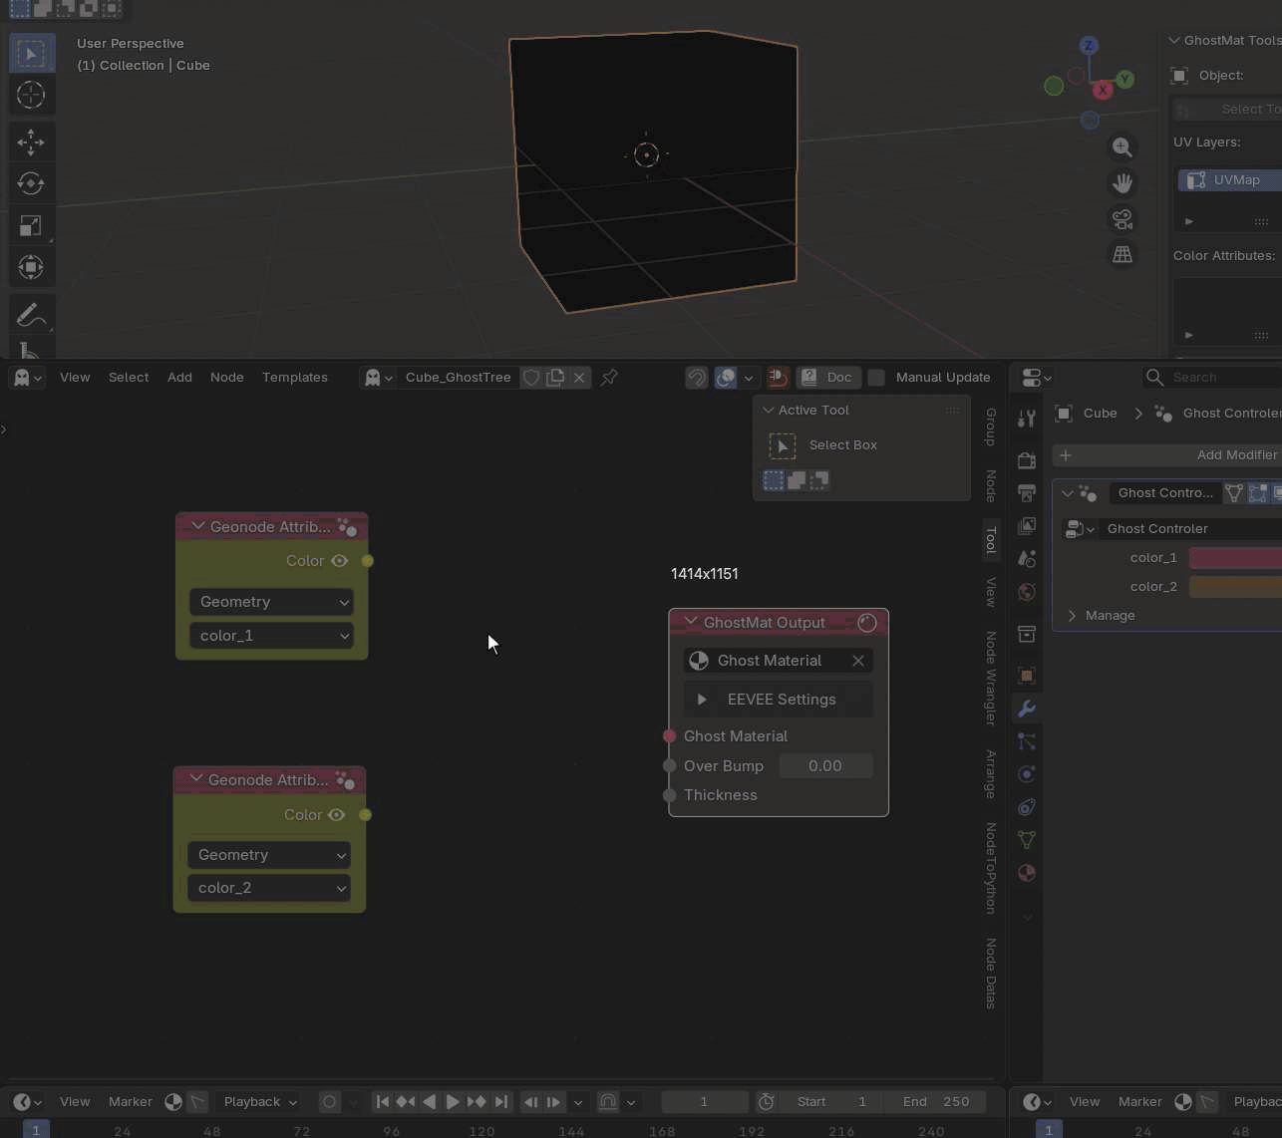The width and height of the screenshot is (1282, 1138).
Task: Select the Scale tool in viewport toolbar
Action: (31, 225)
